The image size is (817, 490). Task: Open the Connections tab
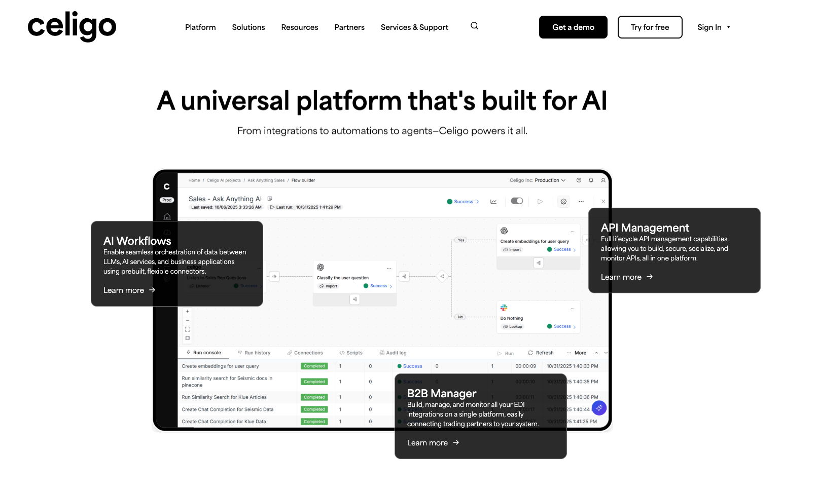point(305,353)
